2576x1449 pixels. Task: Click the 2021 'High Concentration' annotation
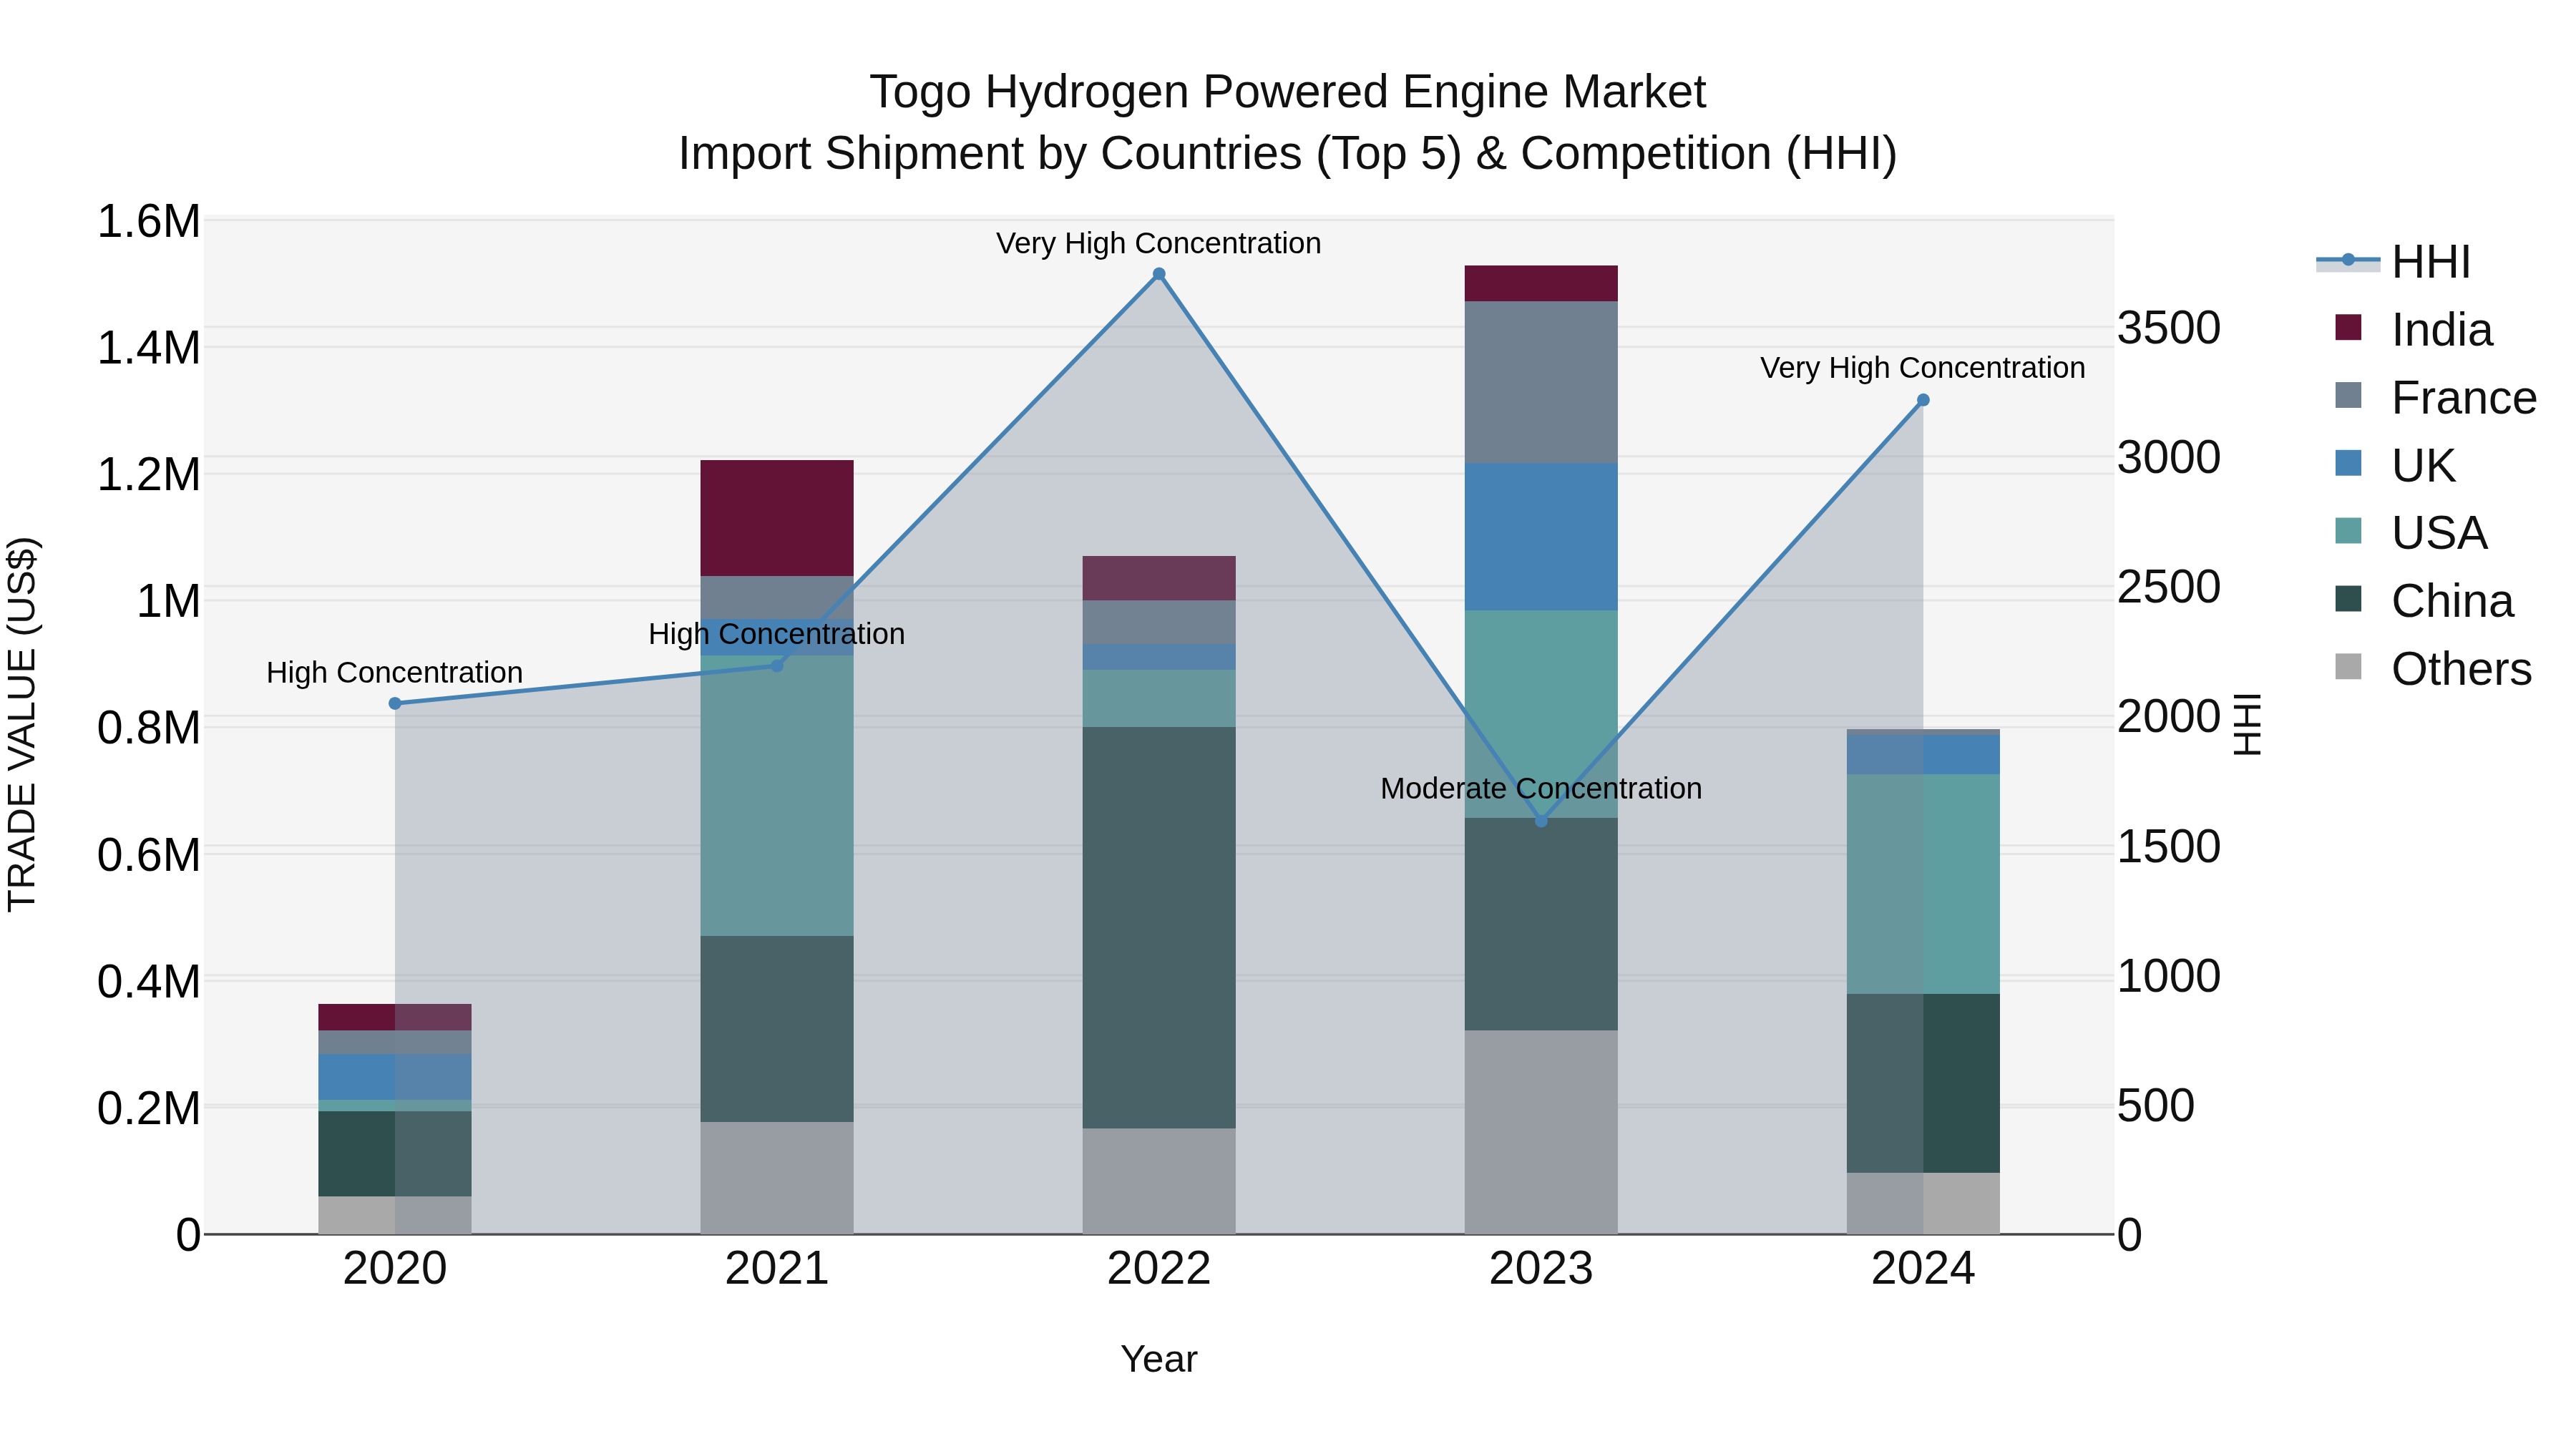[777, 634]
